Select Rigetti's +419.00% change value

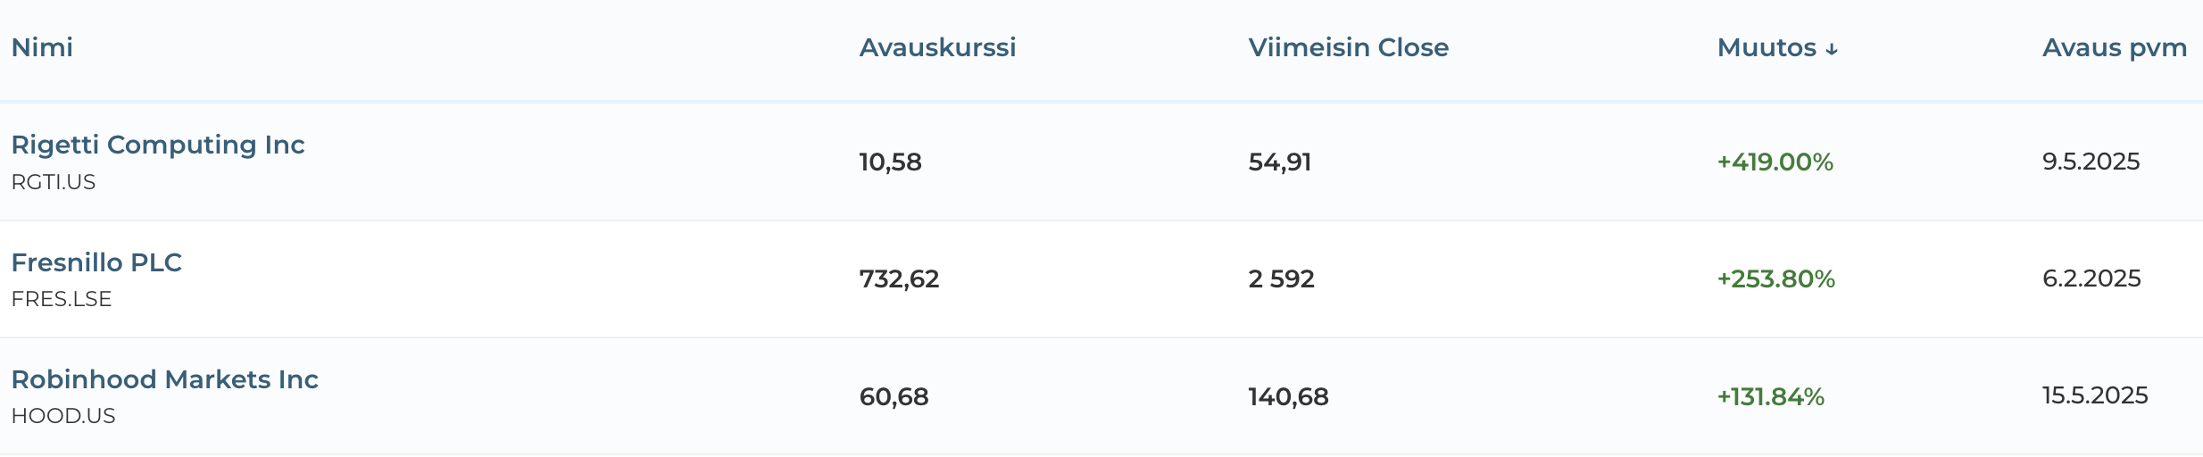(x=1775, y=162)
